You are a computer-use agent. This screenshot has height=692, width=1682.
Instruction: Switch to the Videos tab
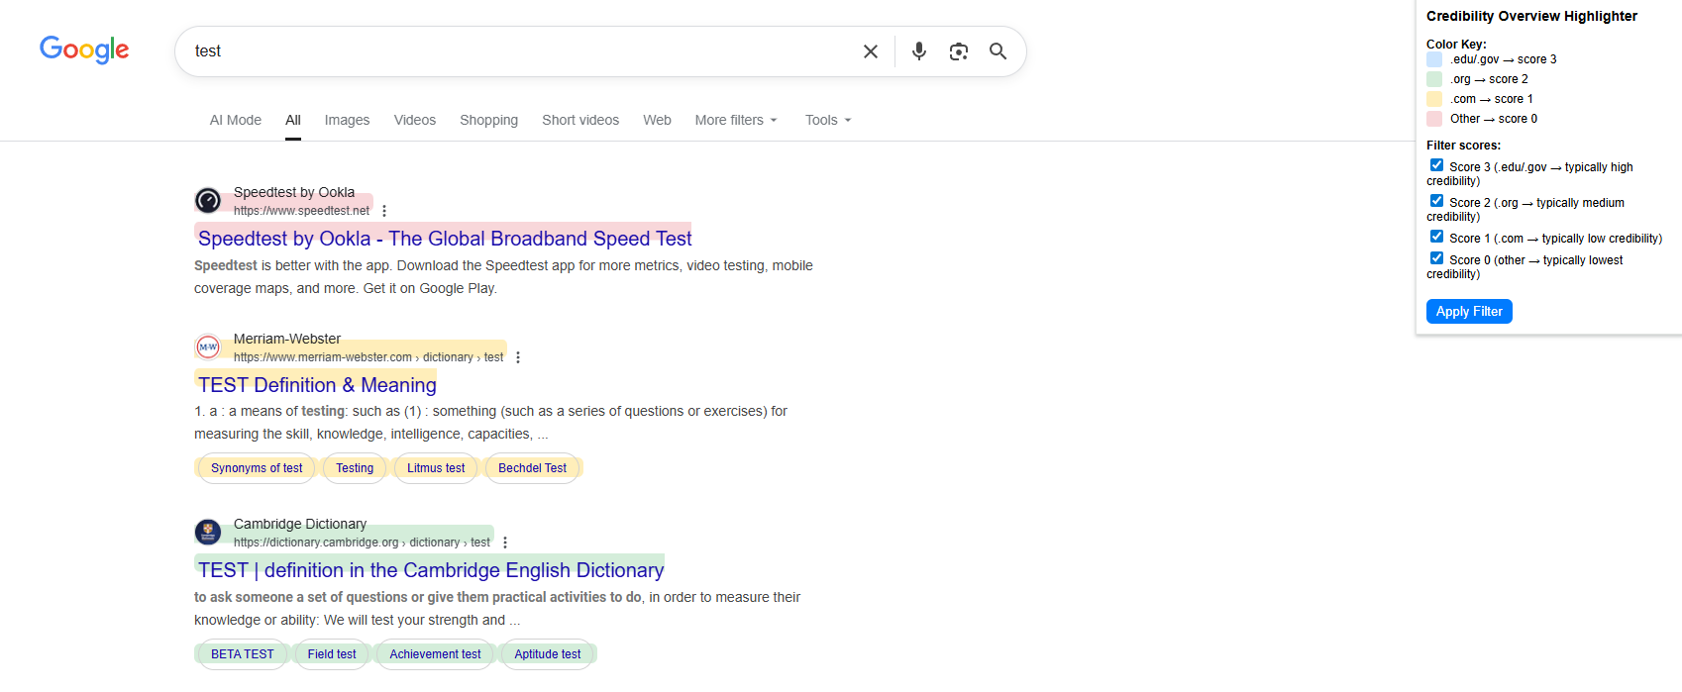[415, 120]
